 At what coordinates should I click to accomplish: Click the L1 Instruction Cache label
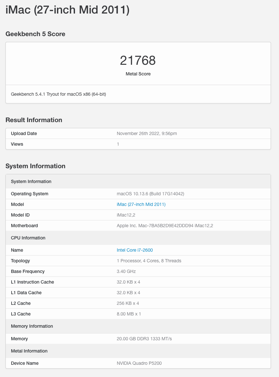(x=33, y=282)
